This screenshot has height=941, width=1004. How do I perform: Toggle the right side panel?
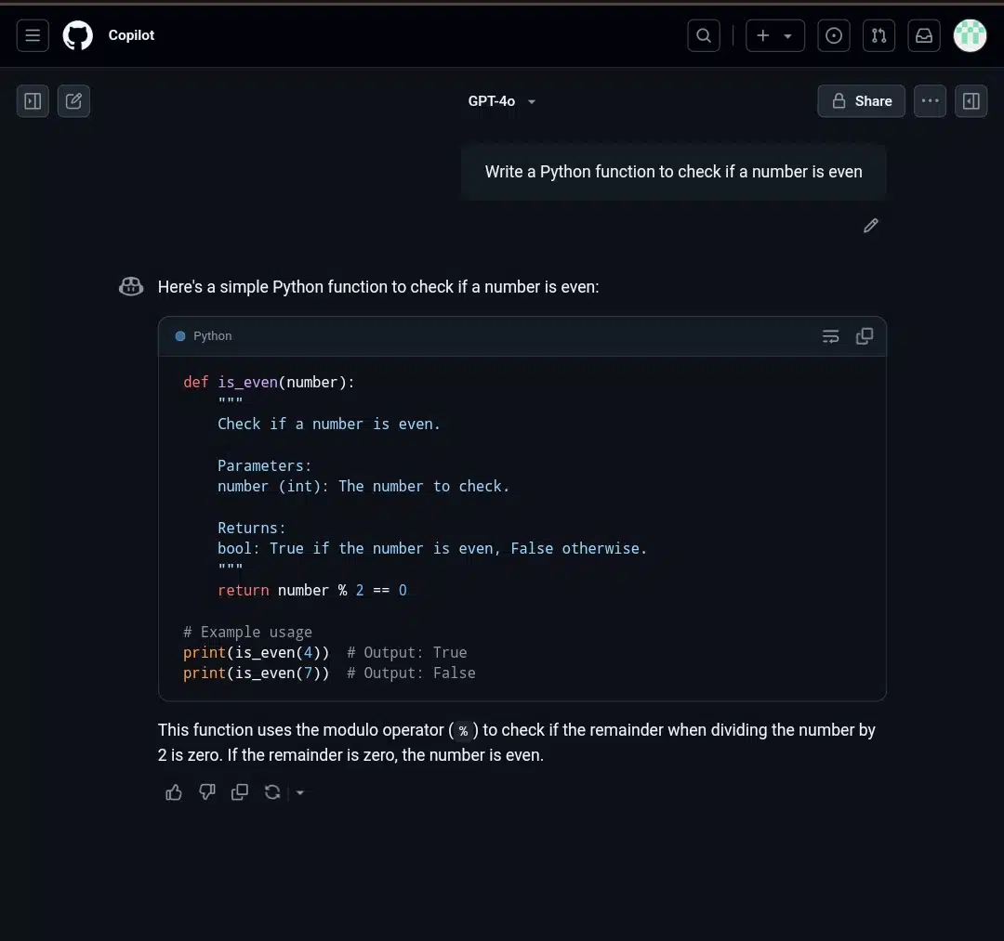click(x=971, y=101)
